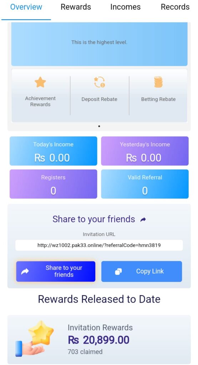Tap the highest level banner
The width and height of the screenshot is (198, 365).
coord(99,44)
